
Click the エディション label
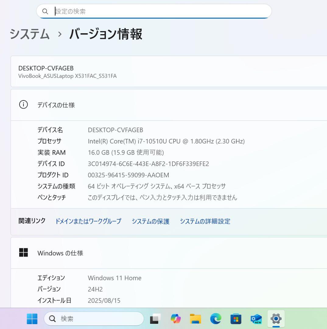click(x=51, y=278)
